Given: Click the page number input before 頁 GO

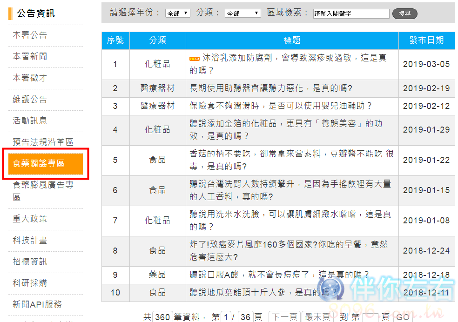Looking at the screenshot, I should (x=370, y=317).
